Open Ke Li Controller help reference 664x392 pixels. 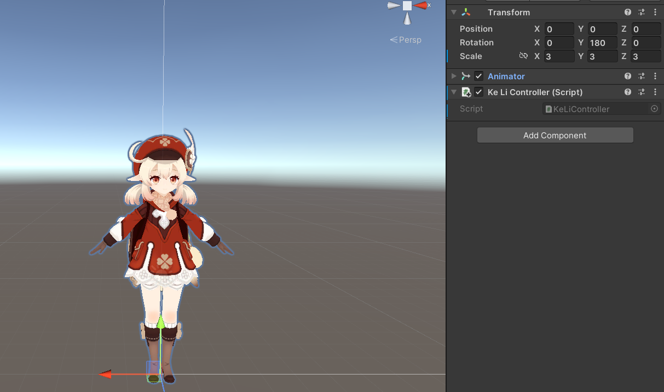click(628, 92)
